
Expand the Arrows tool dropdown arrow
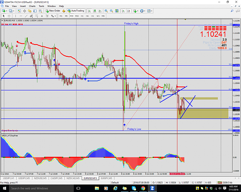[55, 16]
